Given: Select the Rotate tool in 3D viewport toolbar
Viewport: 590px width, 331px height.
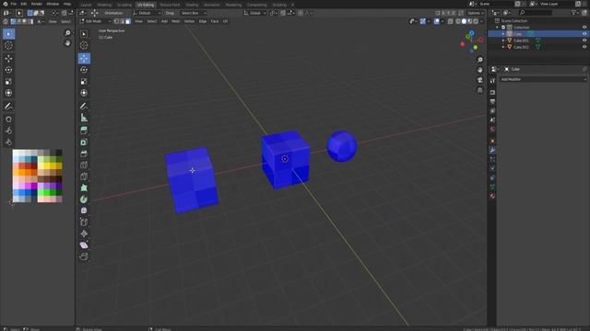Looking at the screenshot, I should [x=84, y=70].
